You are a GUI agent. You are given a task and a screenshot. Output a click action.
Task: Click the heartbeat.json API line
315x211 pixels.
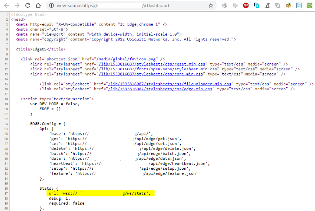[x=130, y=163]
